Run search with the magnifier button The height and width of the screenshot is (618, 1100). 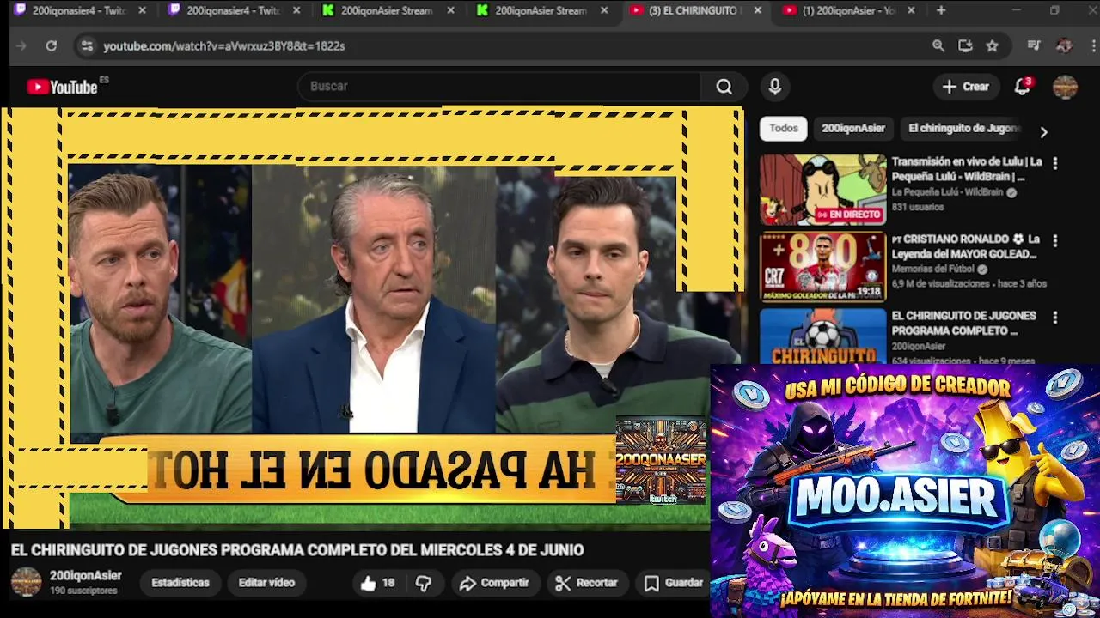[724, 86]
